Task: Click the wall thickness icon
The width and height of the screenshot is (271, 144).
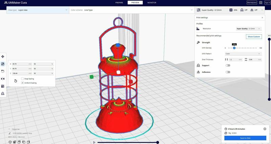Action: tap(226, 60)
